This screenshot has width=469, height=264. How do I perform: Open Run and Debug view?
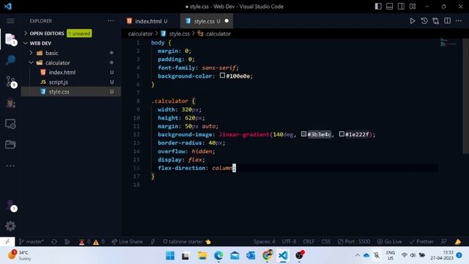point(10,103)
